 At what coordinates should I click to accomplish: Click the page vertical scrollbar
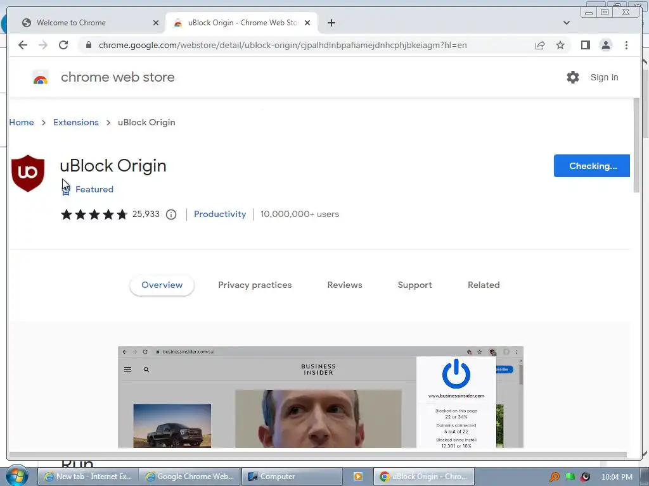(x=636, y=146)
